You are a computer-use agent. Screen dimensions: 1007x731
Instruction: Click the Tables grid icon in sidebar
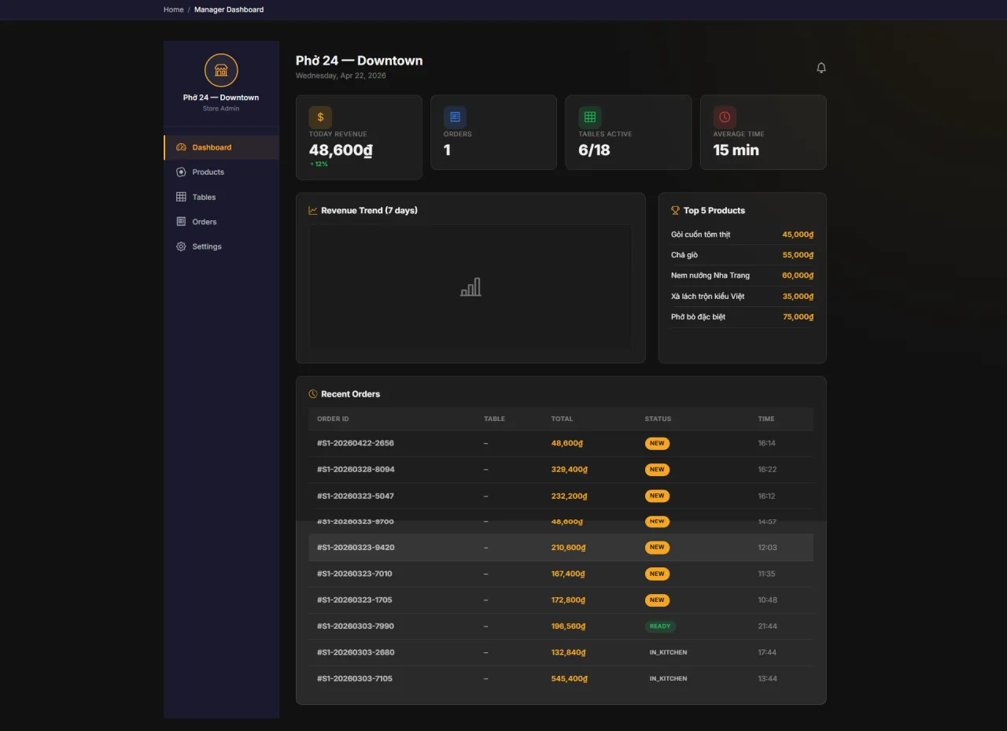click(x=181, y=197)
